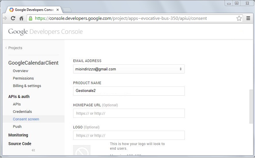The image size is (255, 158).
Task: Click the page vertical scrollbar thumb
Action: point(251,107)
